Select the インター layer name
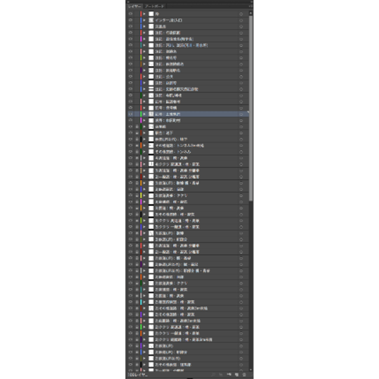The height and width of the screenshot is (379, 379). point(168,20)
